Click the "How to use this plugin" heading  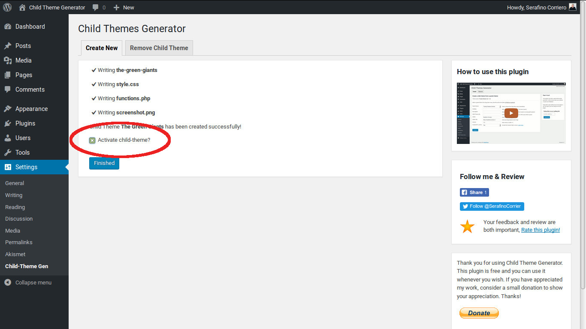pyautogui.click(x=492, y=72)
